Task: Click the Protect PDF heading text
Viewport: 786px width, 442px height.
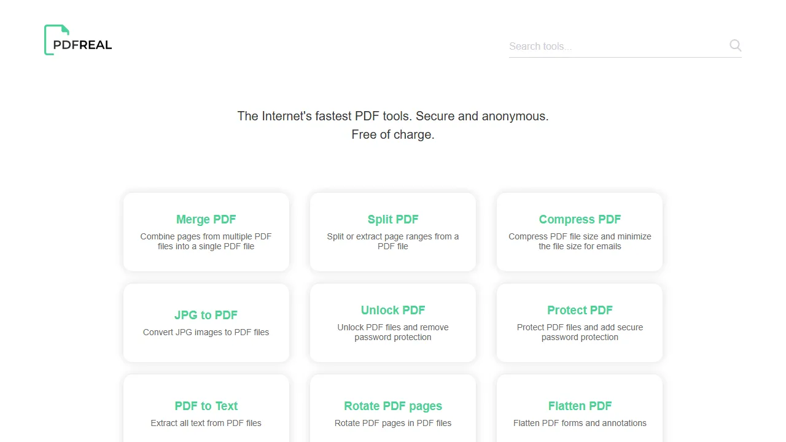Action: [579, 310]
